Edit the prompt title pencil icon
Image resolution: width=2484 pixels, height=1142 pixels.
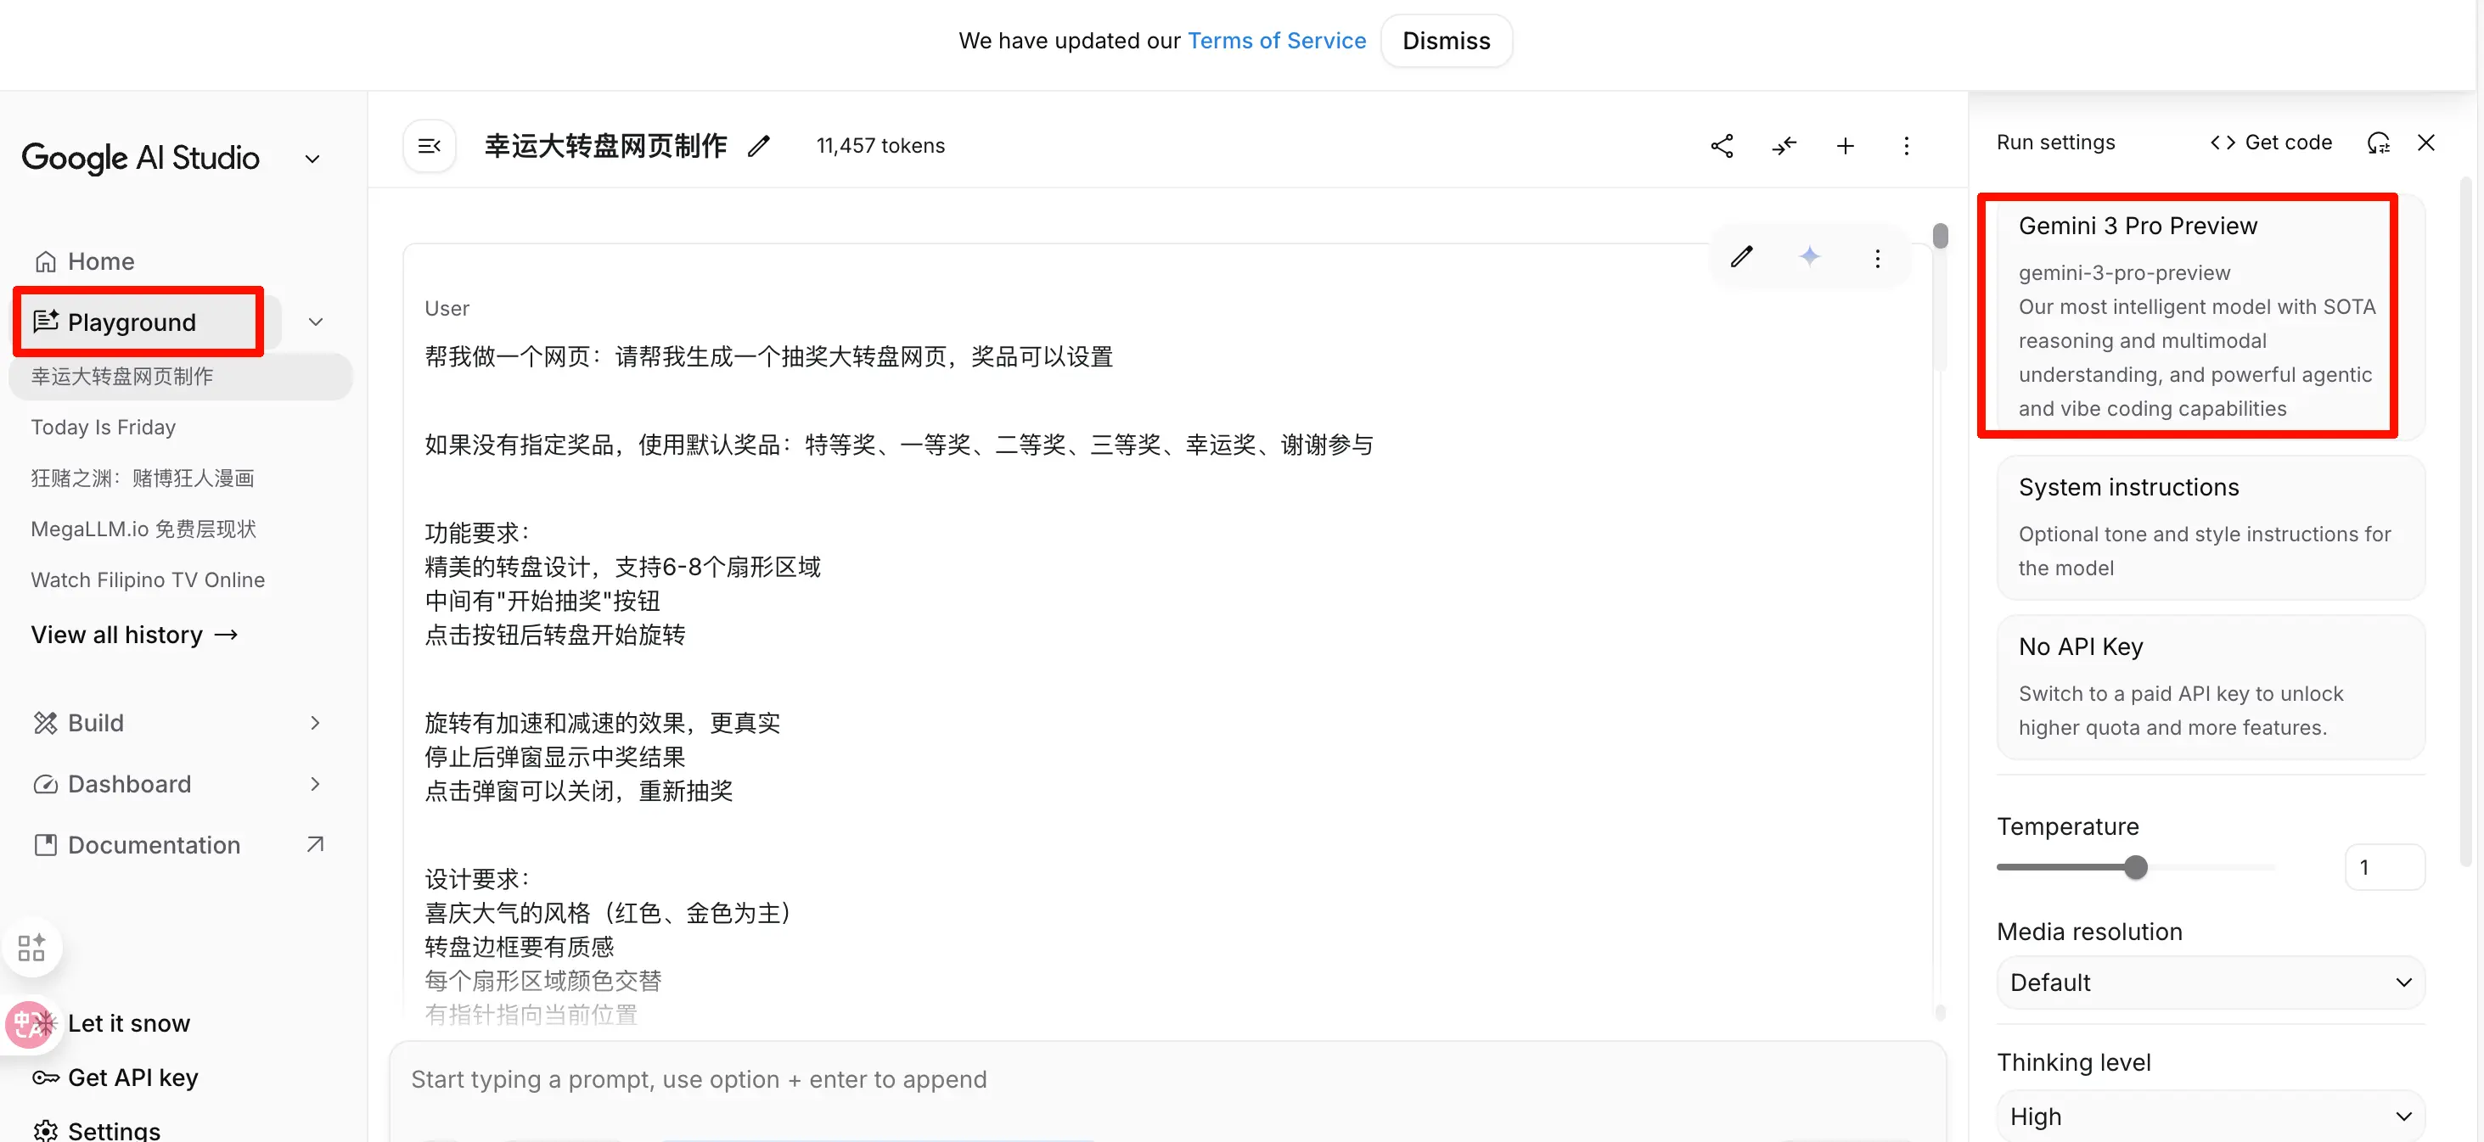pyautogui.click(x=759, y=146)
